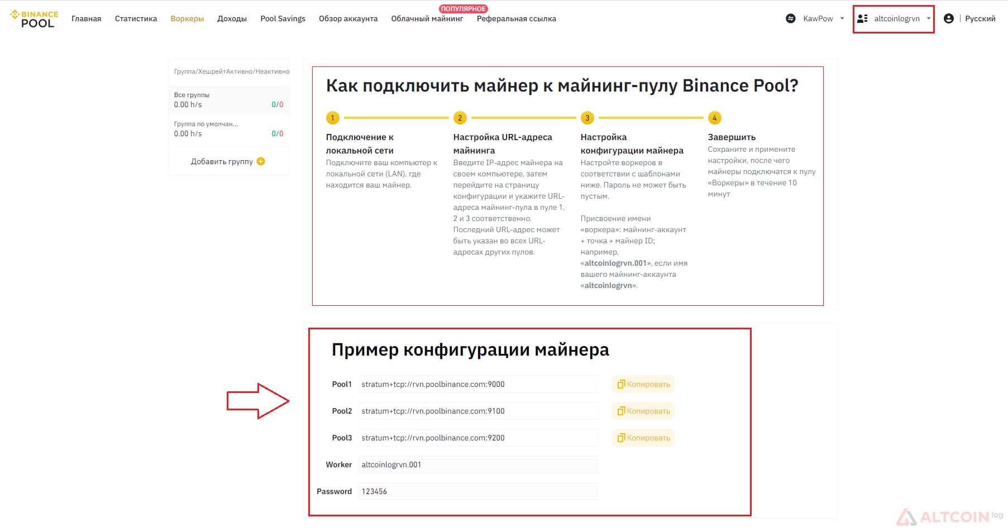The image size is (1008, 532).
Task: Click step 1 yellow circle marker
Action: tap(332, 118)
